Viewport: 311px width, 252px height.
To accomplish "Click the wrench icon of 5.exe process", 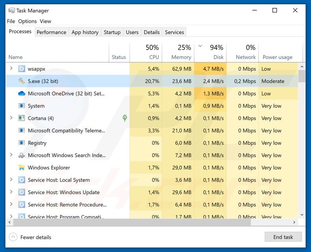I will 21,81.
